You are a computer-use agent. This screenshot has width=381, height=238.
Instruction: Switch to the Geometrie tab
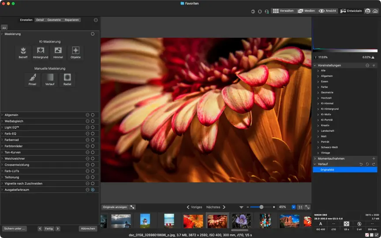[x=54, y=20]
